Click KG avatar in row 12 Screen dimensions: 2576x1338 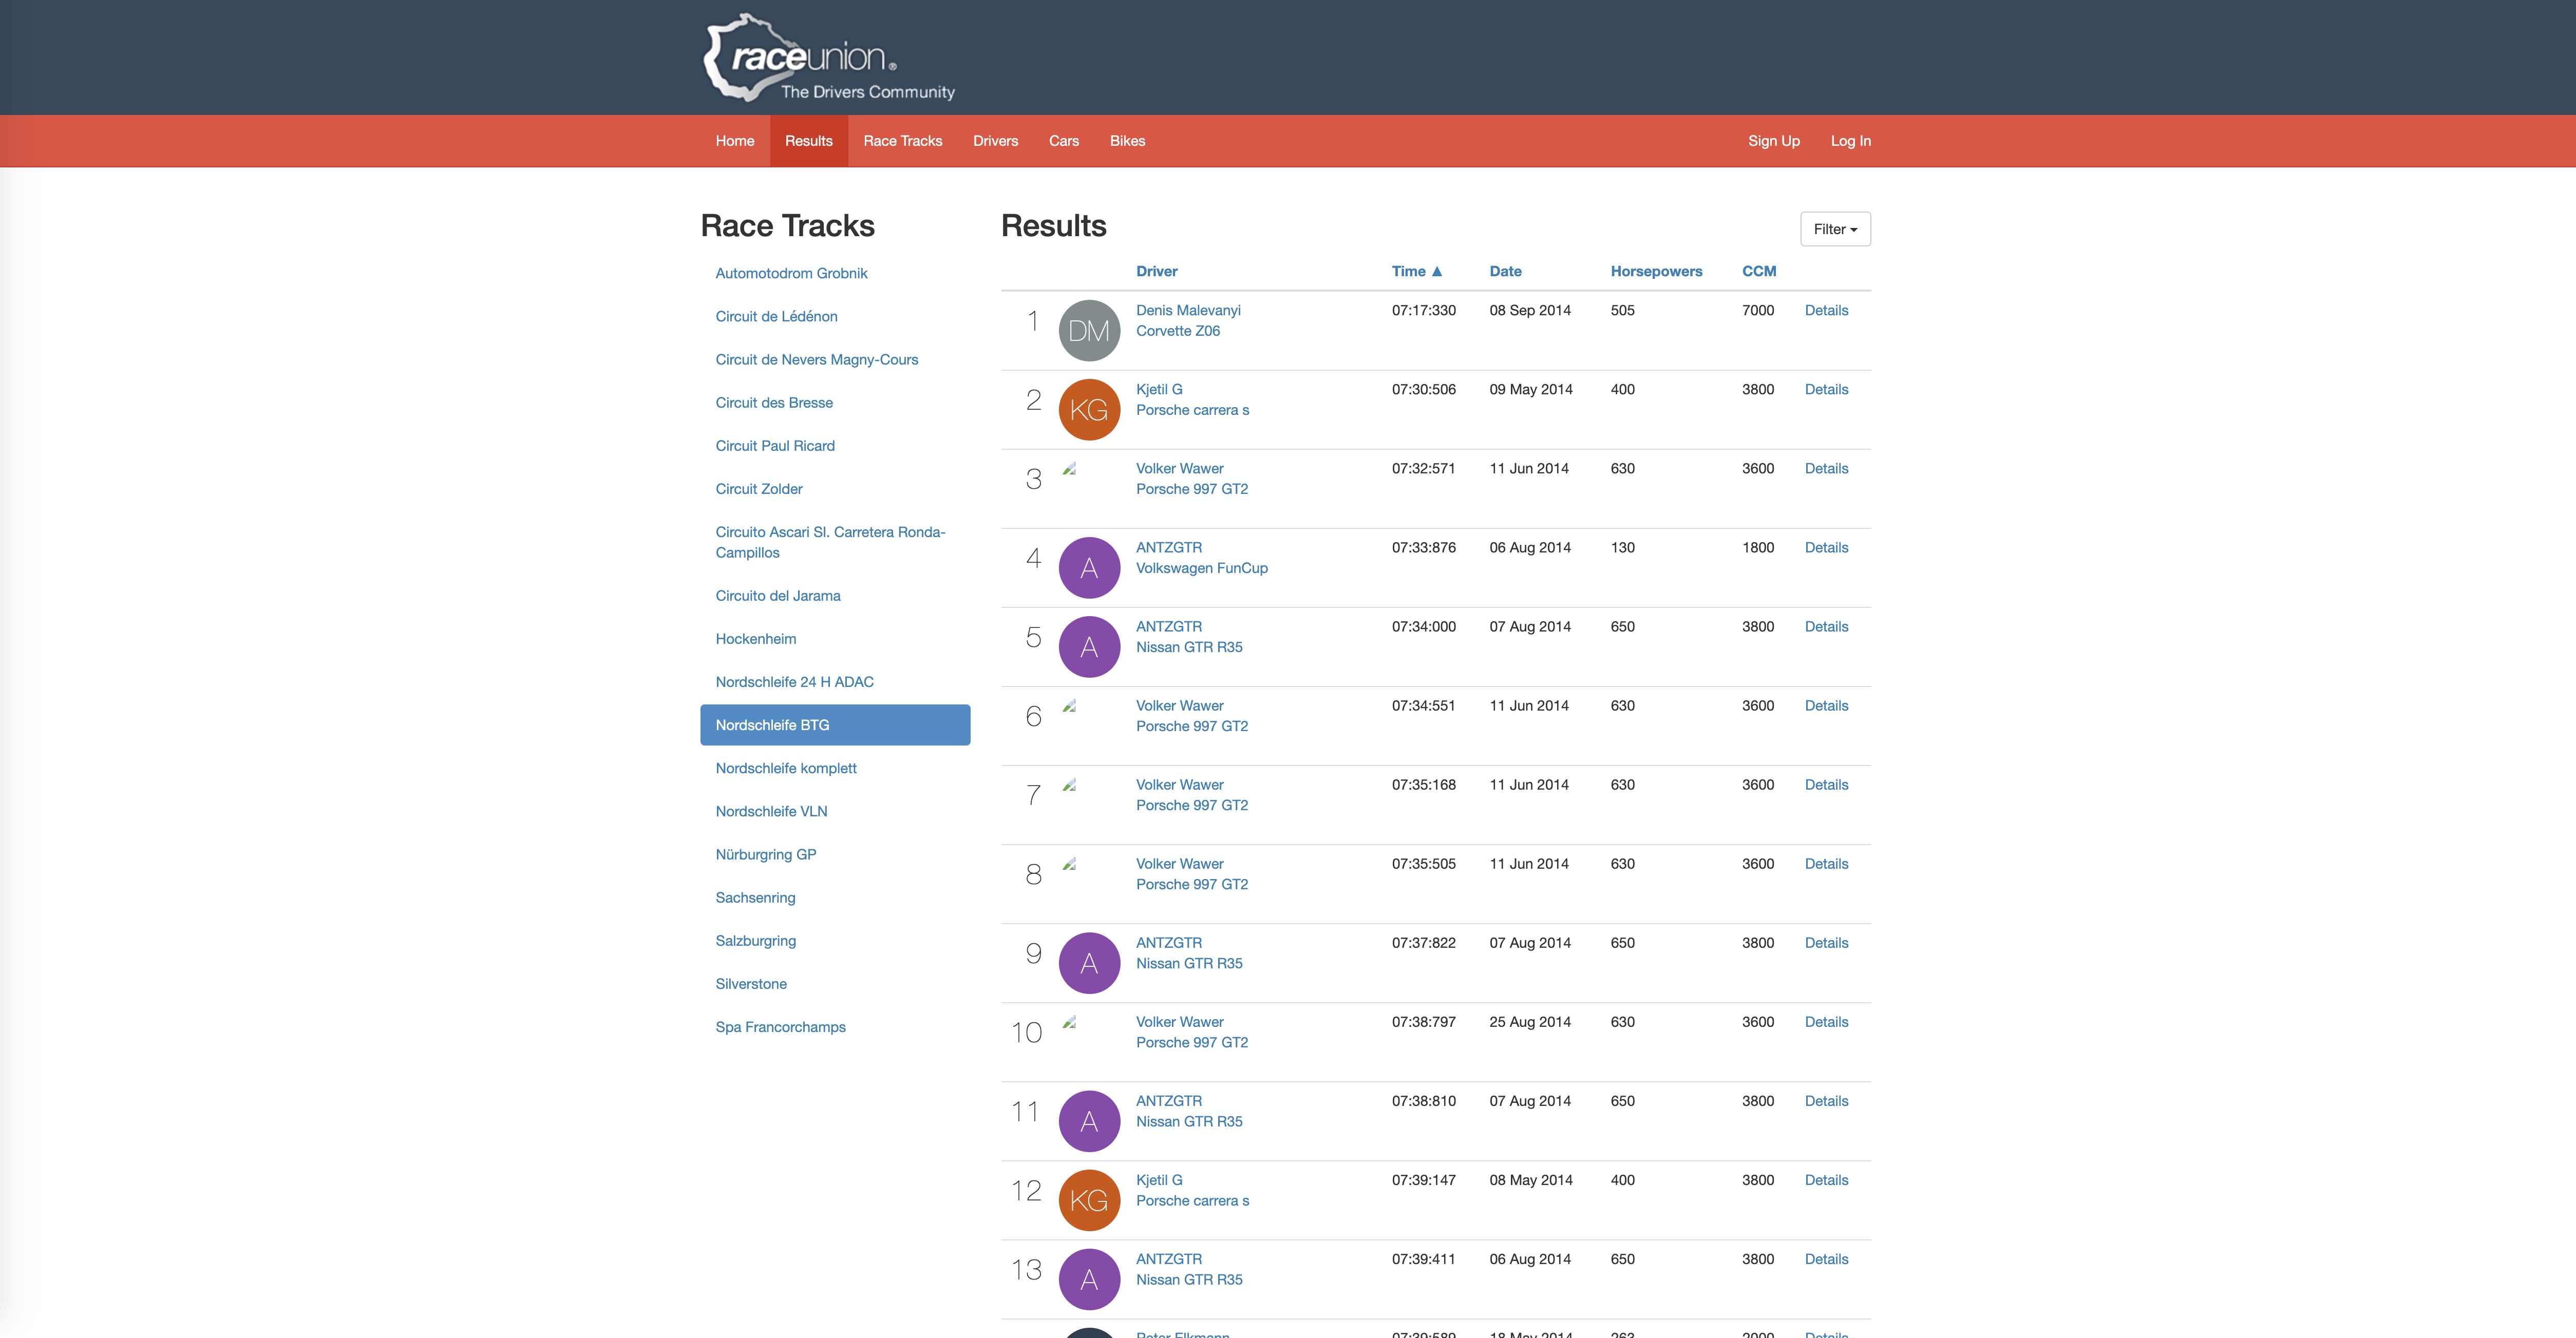coord(1089,1200)
